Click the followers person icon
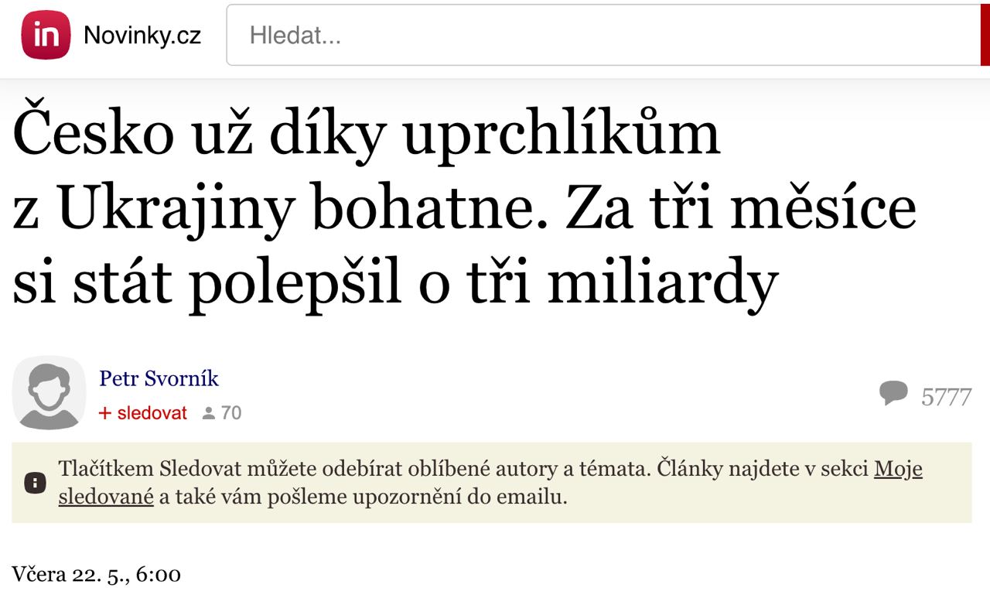Screen dimensions: 990x605 tap(208, 414)
